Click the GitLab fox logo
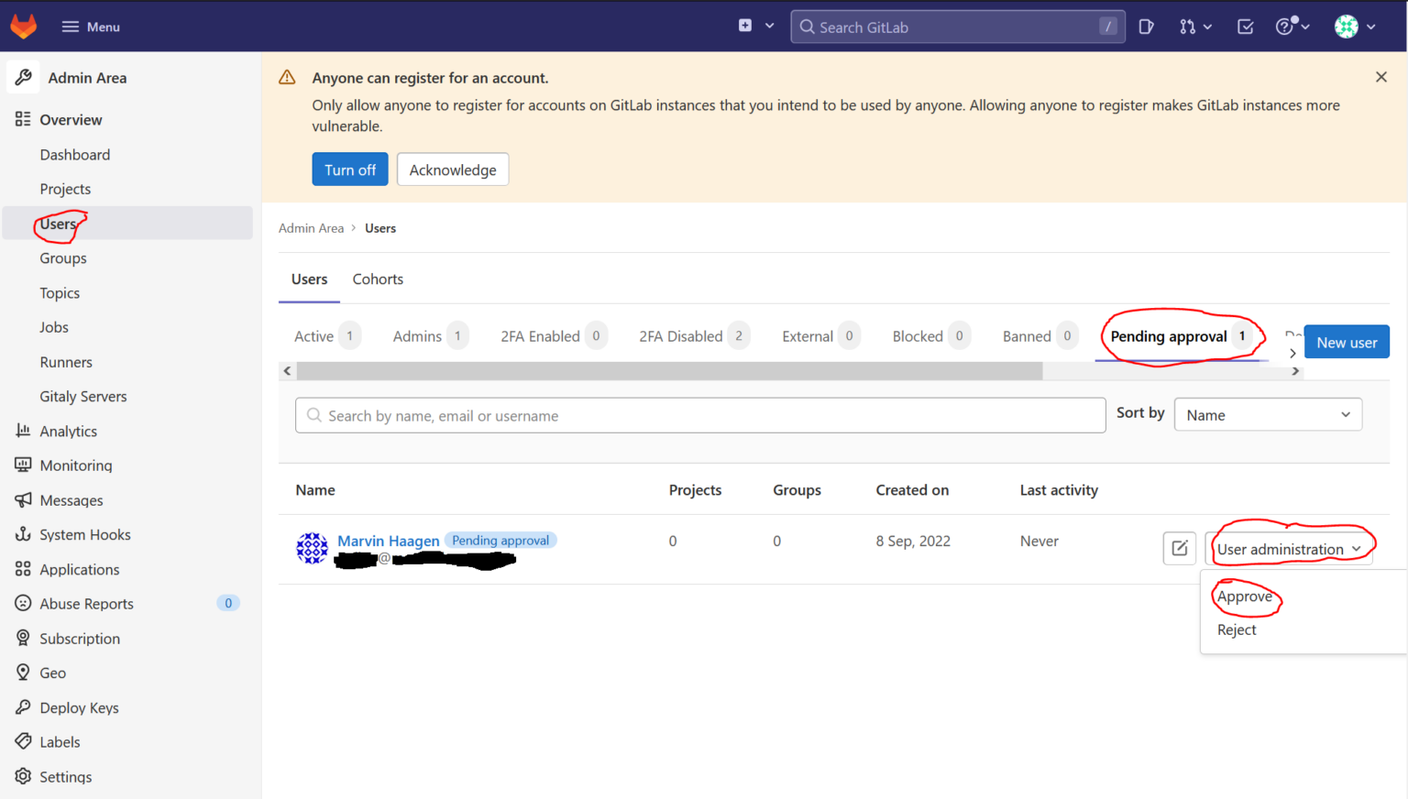Viewport: 1408px width, 799px height. point(23,26)
